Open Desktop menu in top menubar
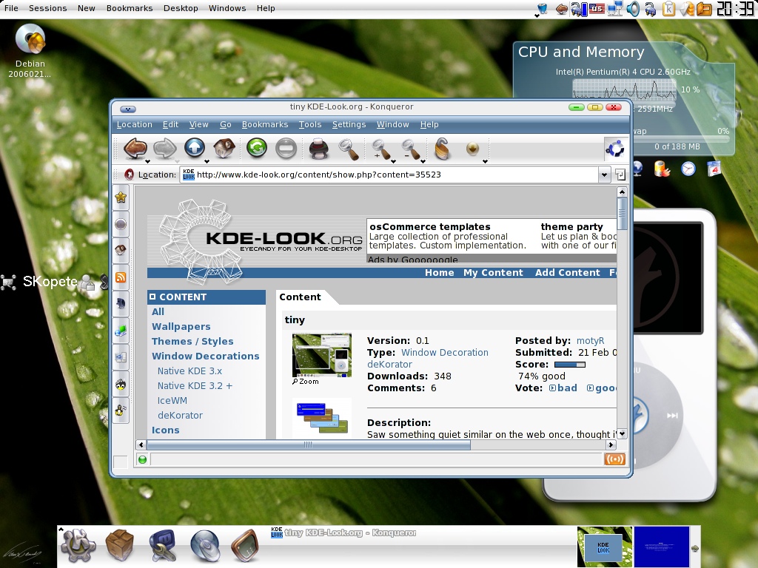Screen dimensions: 758x568 pyautogui.click(x=181, y=8)
